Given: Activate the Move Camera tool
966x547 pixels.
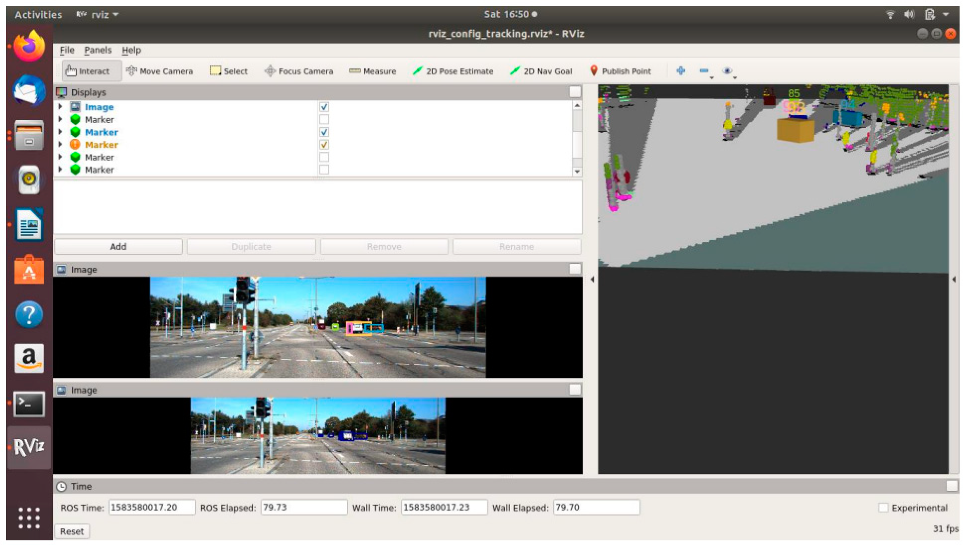Looking at the screenshot, I should click(159, 71).
